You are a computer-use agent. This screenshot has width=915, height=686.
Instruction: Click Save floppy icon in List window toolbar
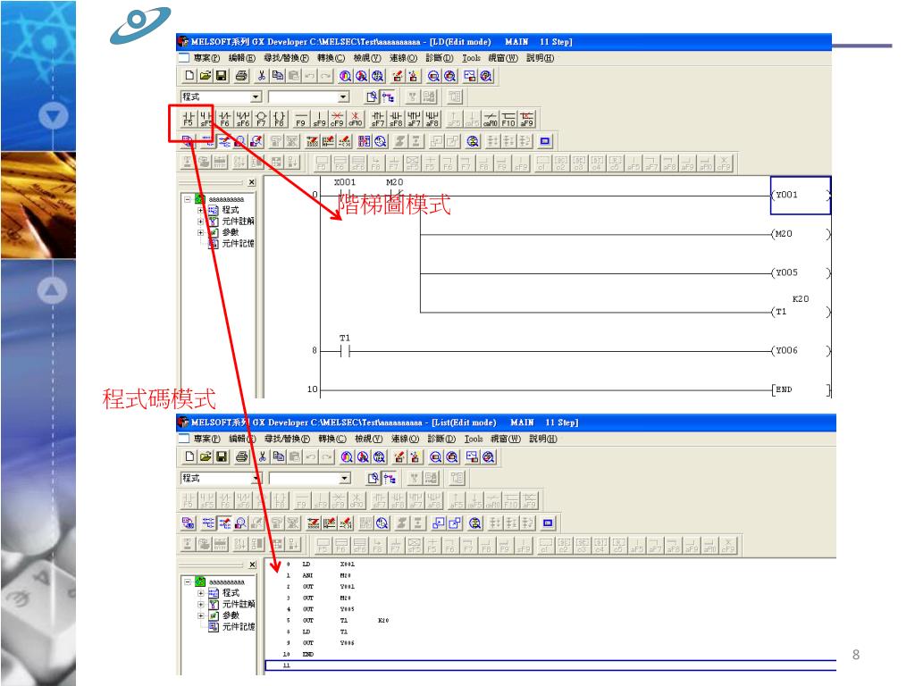[222, 456]
